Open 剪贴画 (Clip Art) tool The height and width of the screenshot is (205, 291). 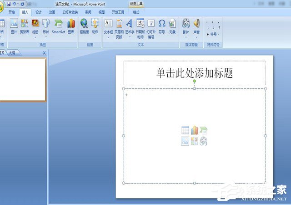coord(25,26)
